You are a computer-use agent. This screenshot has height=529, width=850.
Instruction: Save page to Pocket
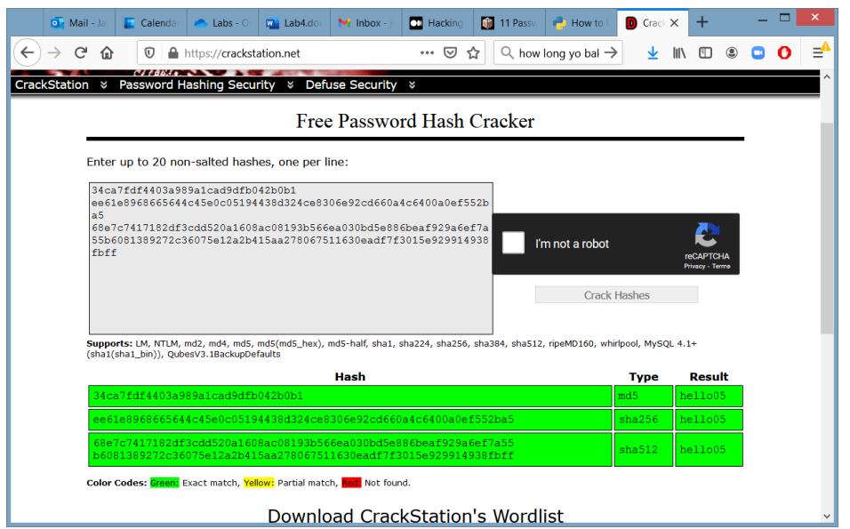pyautogui.click(x=450, y=52)
